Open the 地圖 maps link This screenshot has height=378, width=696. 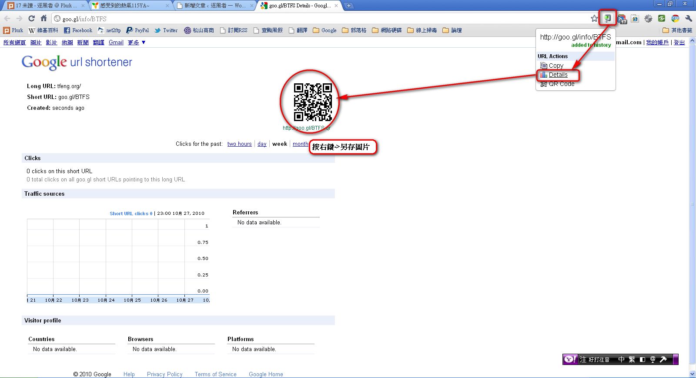point(67,43)
